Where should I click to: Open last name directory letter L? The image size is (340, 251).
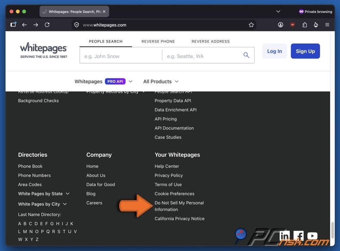tap(19, 232)
